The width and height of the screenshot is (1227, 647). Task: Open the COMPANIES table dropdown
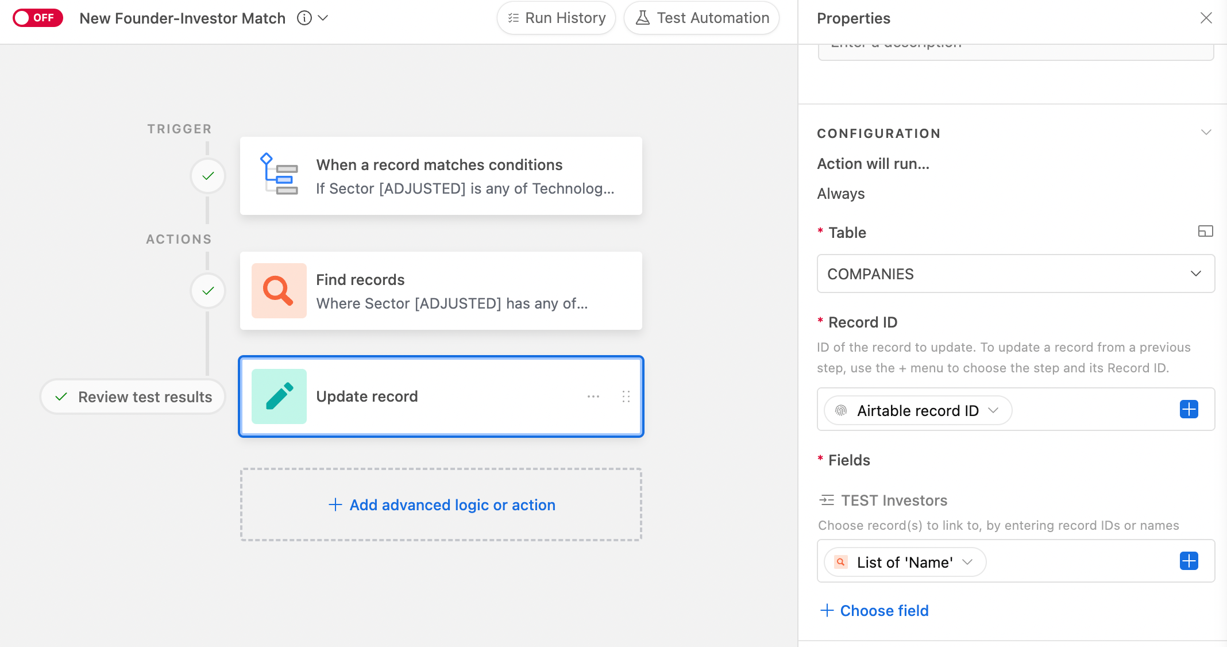(x=1016, y=274)
